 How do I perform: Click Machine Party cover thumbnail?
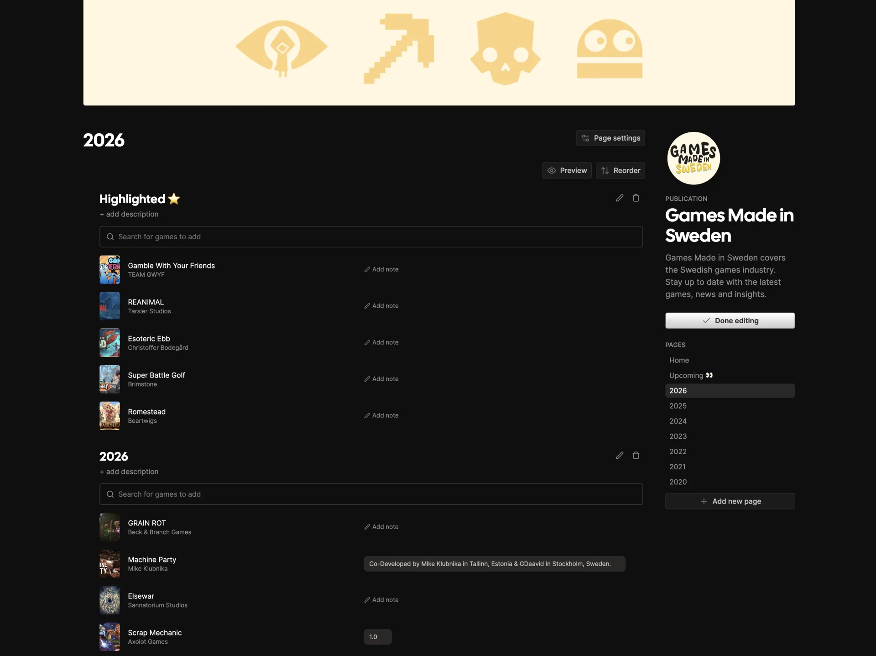click(x=110, y=563)
